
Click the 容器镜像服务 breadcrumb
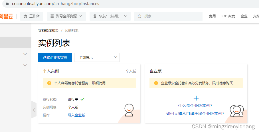pyautogui.click(x=48, y=30)
